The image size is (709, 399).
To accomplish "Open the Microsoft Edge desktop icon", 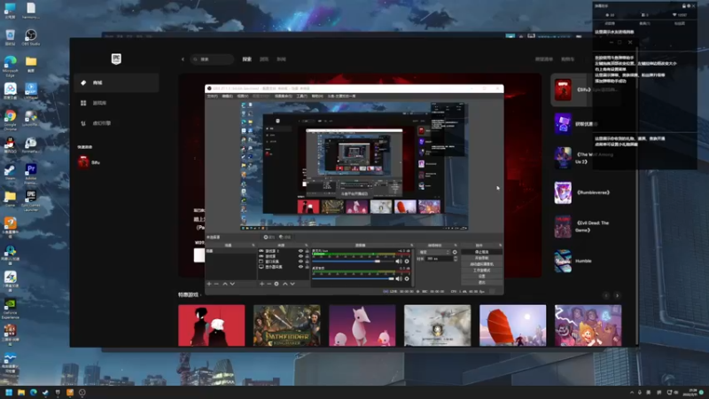I will click(10, 66).
